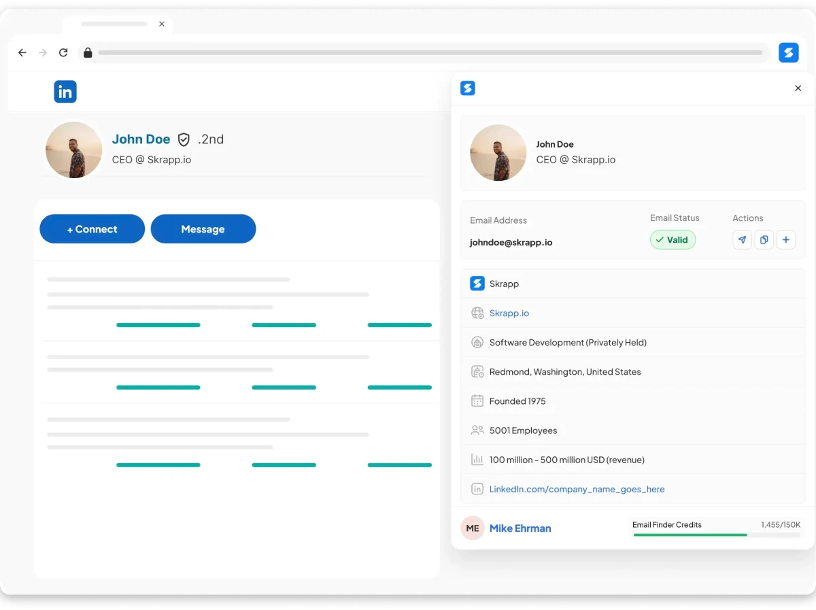Image resolution: width=816 pixels, height=610 pixels.
Task: Click the ME user avatar
Action: tap(473, 528)
